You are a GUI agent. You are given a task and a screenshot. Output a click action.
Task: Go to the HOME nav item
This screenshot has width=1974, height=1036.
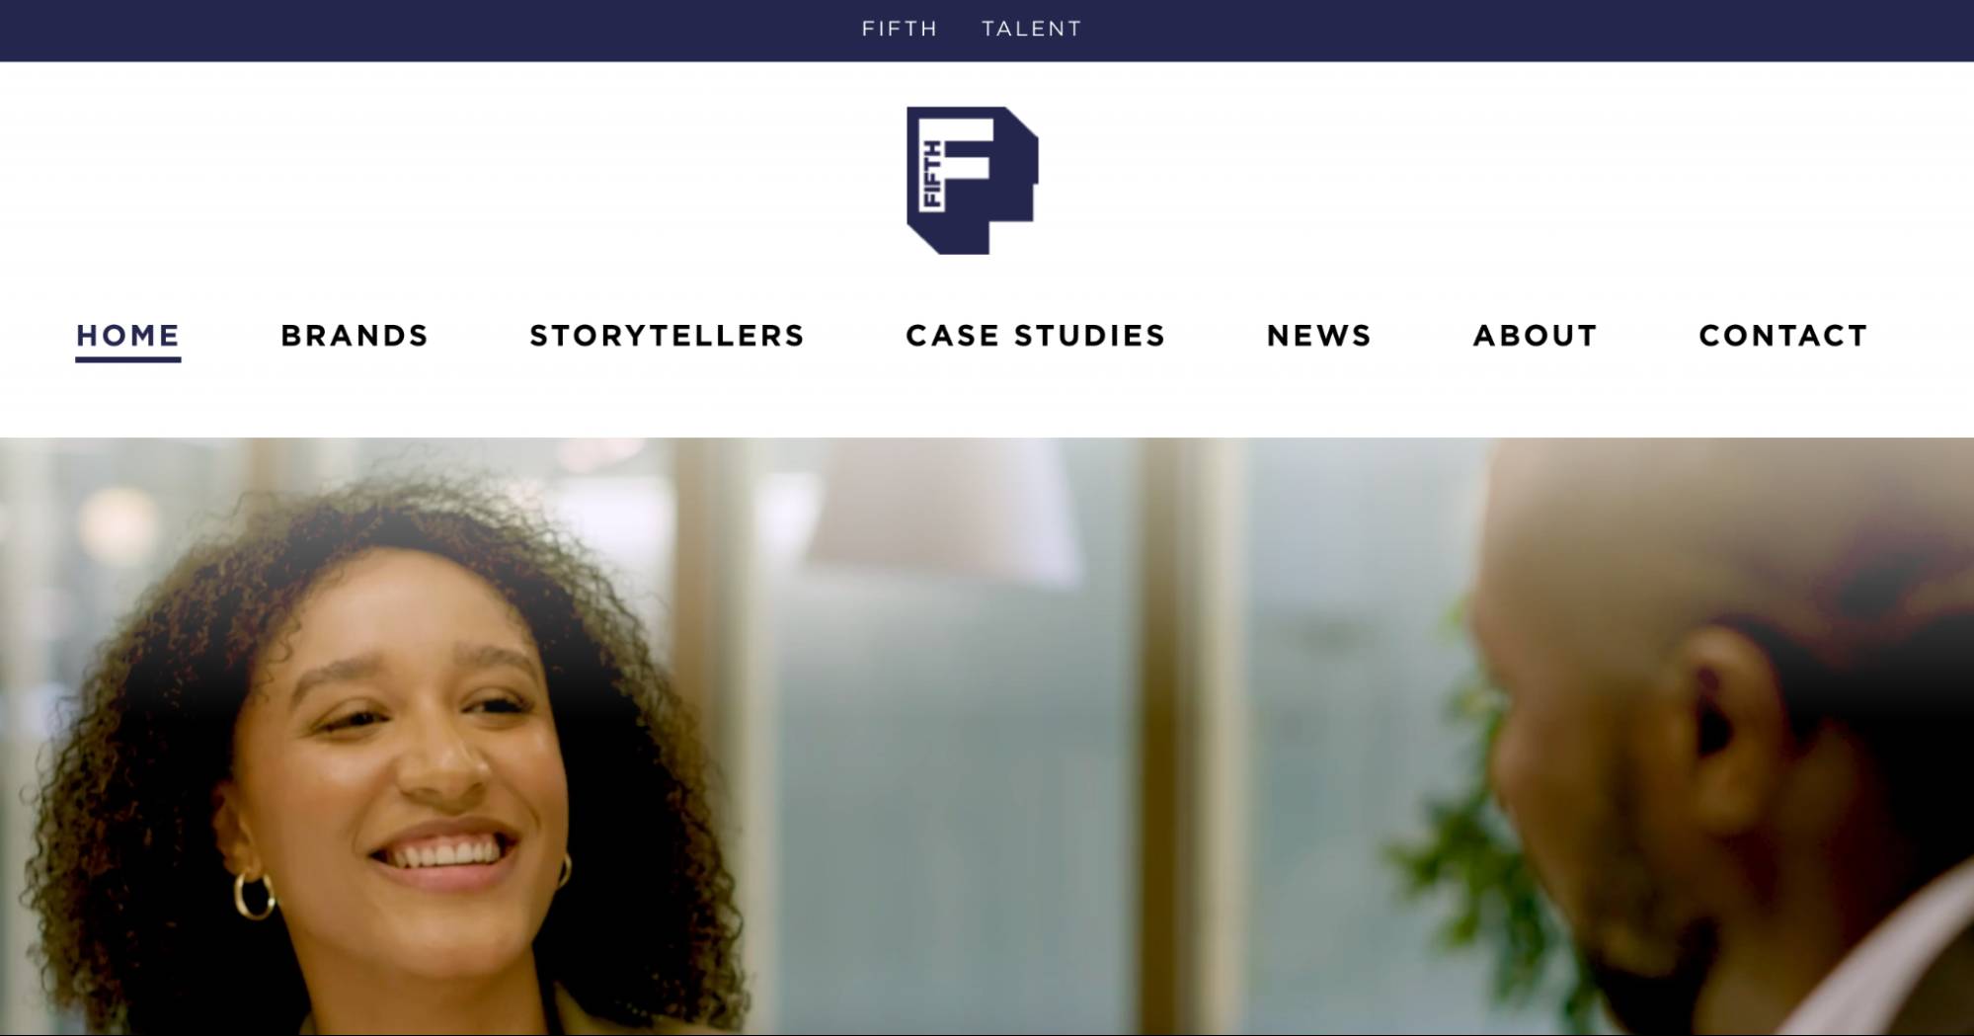(128, 336)
